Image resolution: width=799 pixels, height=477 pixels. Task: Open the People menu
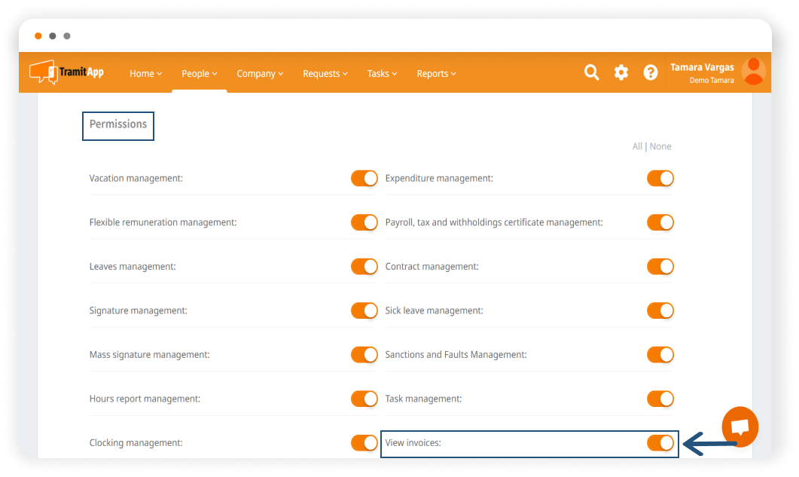[199, 74]
